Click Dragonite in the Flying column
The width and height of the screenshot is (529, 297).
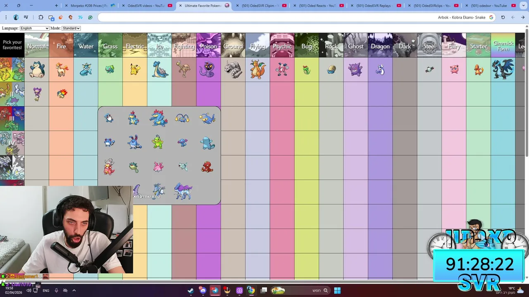click(x=257, y=69)
